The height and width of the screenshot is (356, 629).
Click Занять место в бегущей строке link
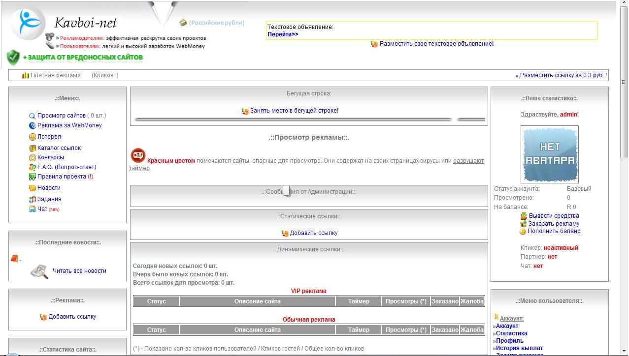pos(294,111)
